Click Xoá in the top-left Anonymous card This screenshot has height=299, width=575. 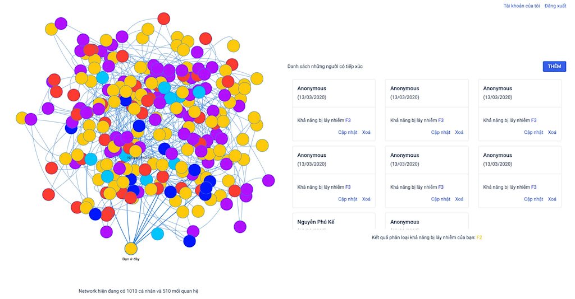tap(366, 132)
